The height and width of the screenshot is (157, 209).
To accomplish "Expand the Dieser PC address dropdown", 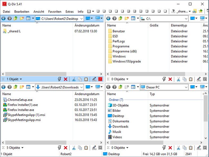I will [x=186, y=87].
